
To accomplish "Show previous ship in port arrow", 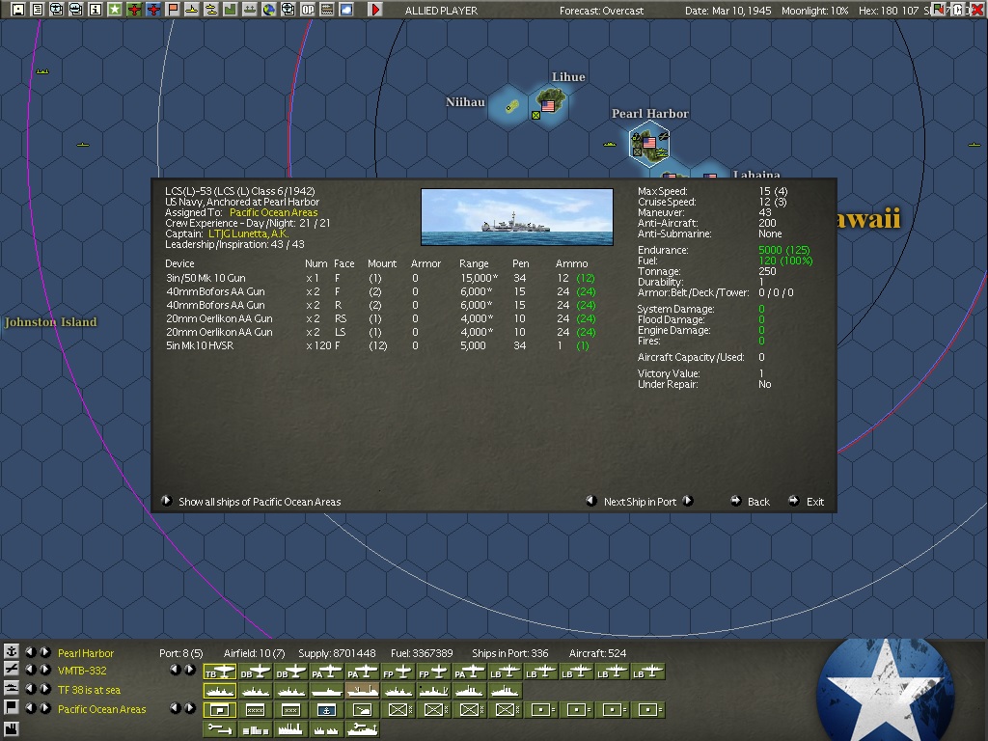I will coord(591,501).
